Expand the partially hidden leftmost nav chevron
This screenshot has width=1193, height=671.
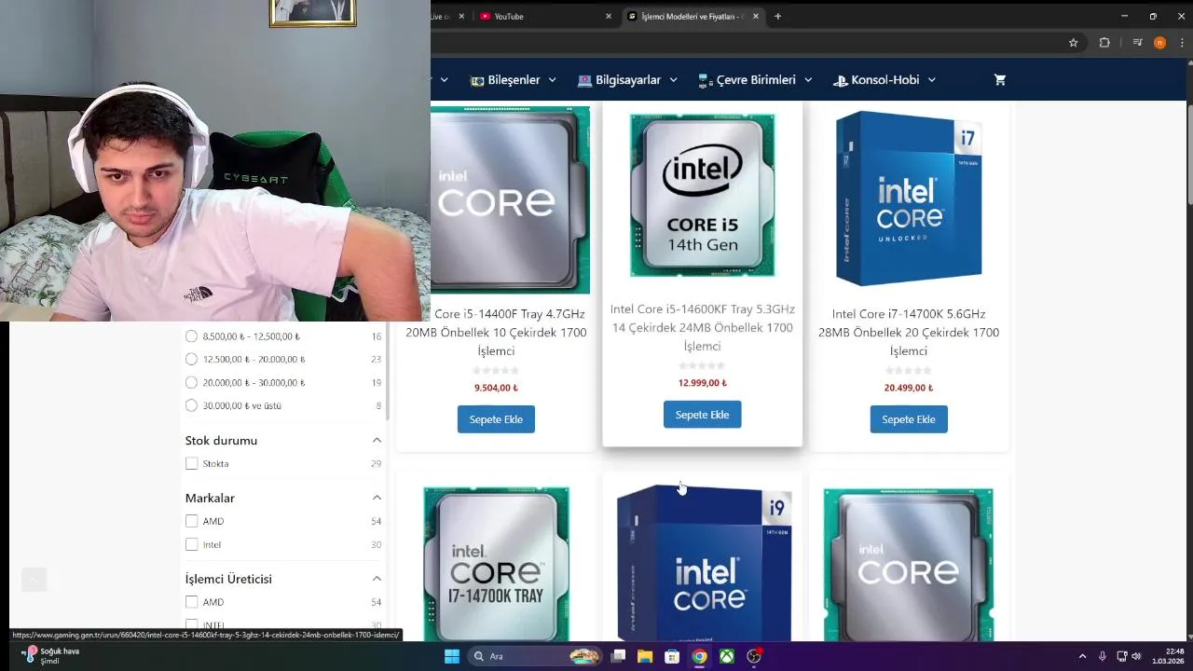tap(444, 80)
